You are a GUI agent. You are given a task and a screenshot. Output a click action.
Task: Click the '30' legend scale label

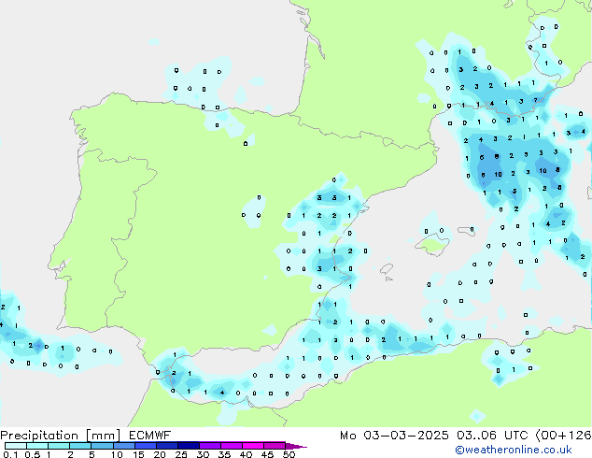203,454
